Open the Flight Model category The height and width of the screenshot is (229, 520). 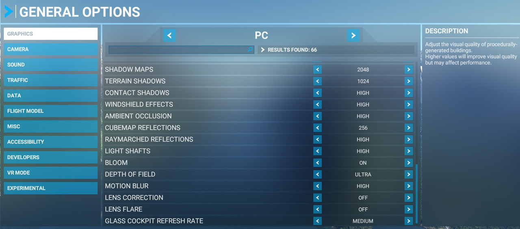51,111
